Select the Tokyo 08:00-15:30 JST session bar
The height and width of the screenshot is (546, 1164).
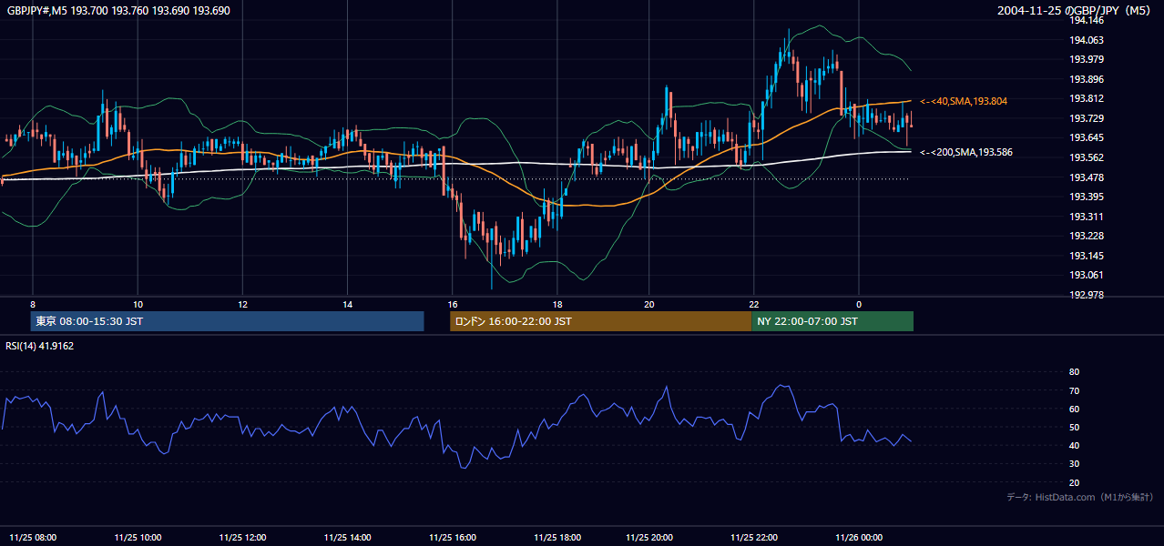[x=227, y=321]
